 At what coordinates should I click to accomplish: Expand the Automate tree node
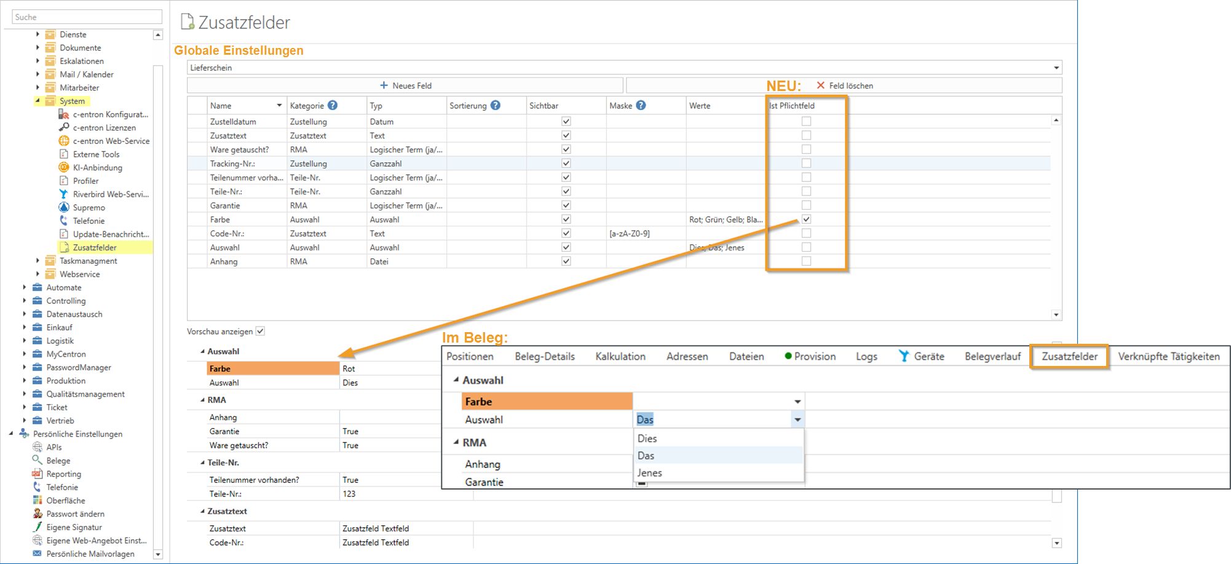(25, 287)
